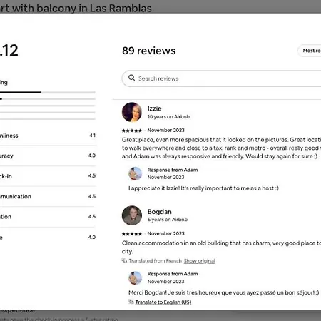321x321 pixels.
Task: Click the five-star rating on Izzie's review
Action: pos(132,131)
